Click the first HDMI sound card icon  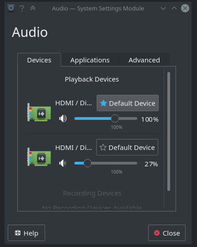point(39,112)
